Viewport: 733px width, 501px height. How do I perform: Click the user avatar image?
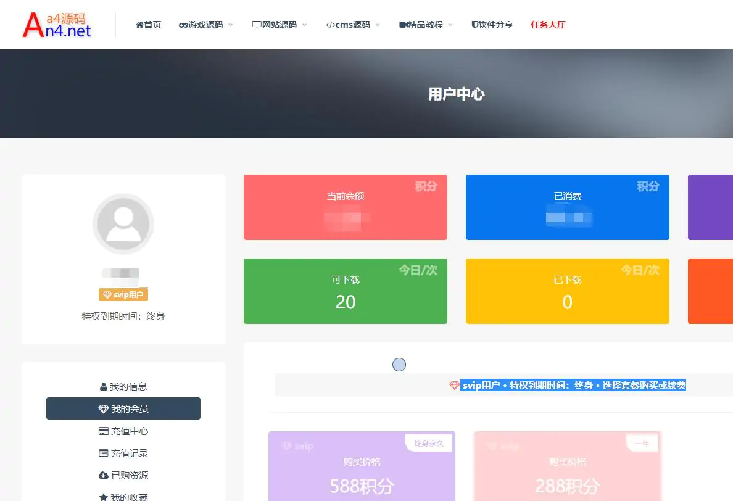click(x=123, y=224)
